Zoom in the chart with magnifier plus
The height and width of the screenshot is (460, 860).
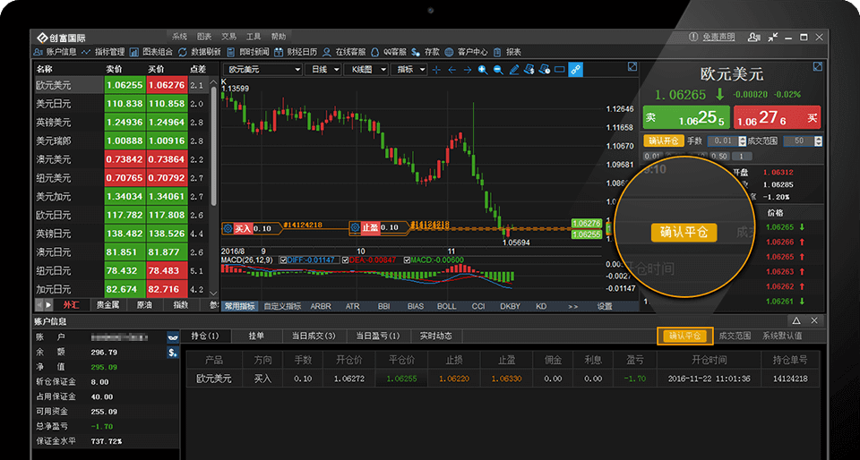(x=483, y=70)
